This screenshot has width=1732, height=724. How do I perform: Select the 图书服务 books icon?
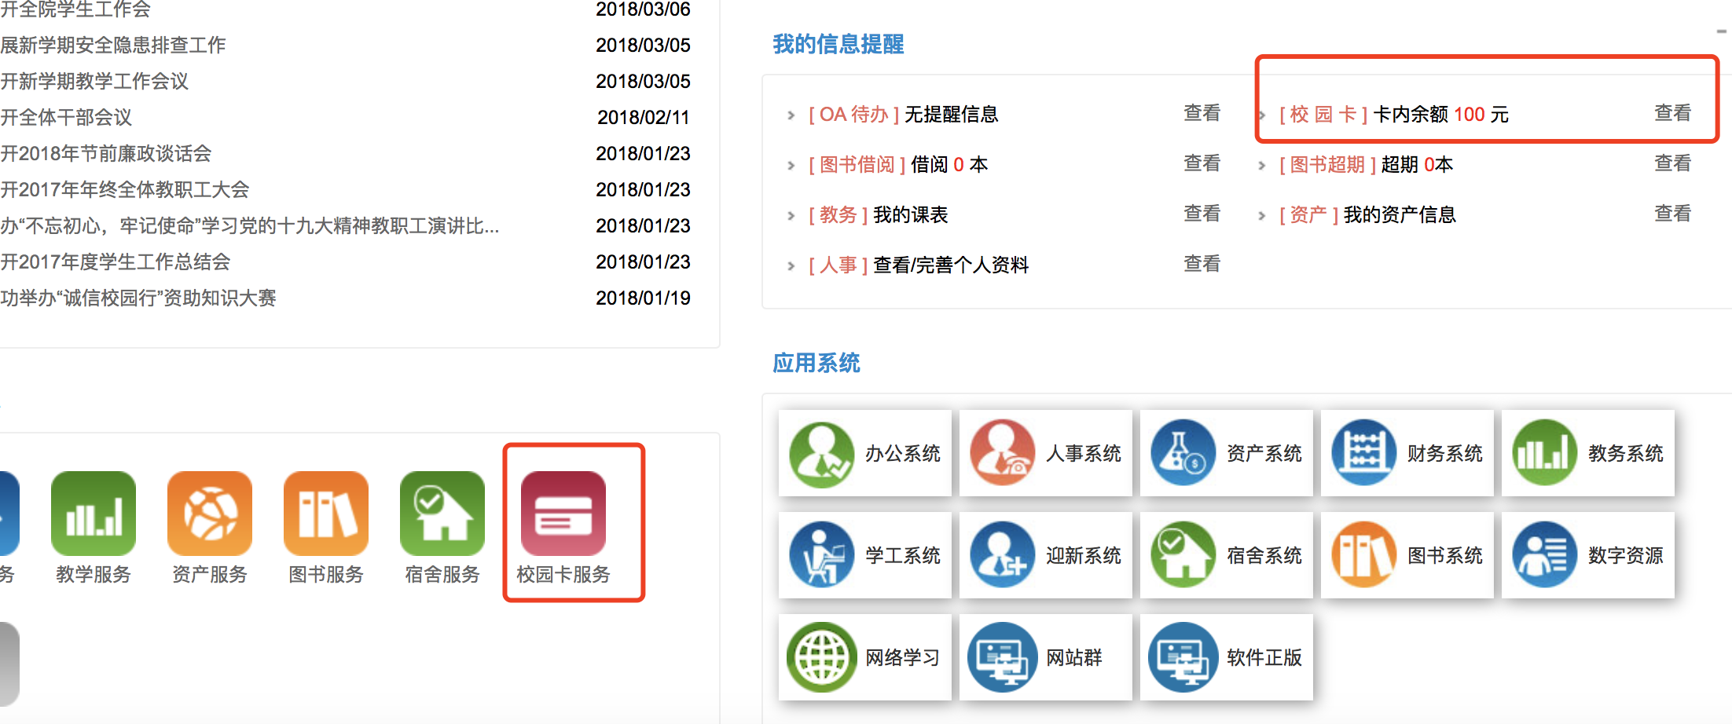[326, 514]
